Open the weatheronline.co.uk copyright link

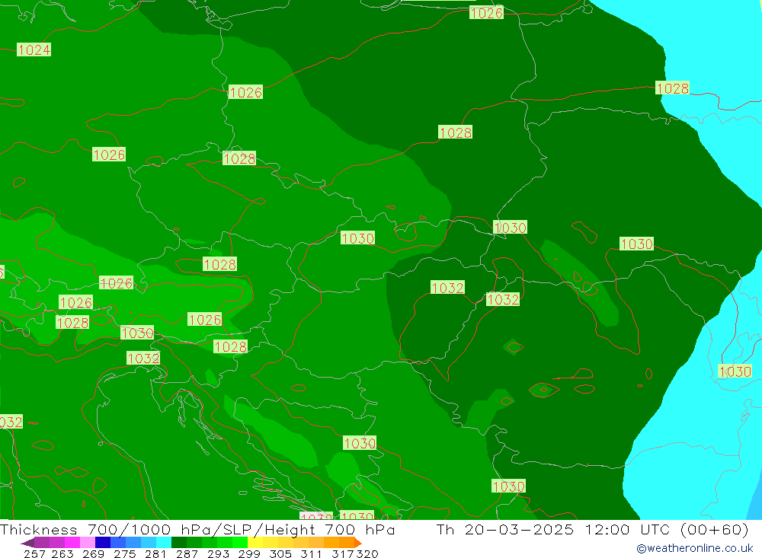point(695,548)
